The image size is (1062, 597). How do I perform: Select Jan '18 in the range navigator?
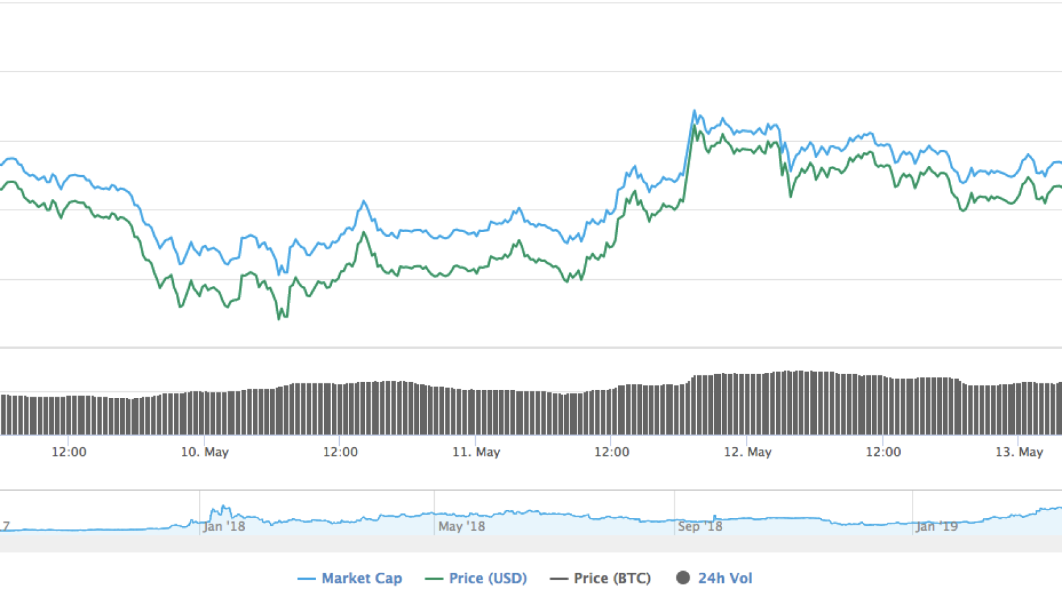click(224, 526)
